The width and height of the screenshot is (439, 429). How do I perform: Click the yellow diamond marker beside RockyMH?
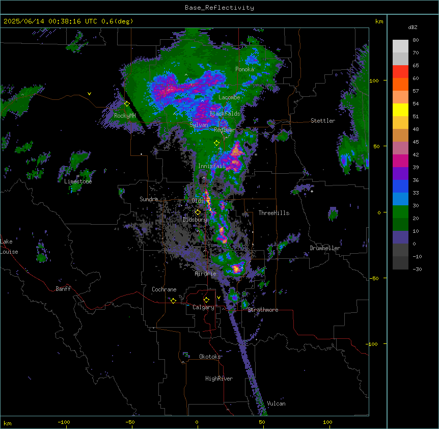[127, 104]
